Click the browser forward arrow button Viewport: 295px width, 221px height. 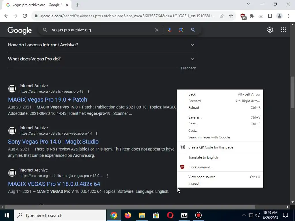(x=16, y=16)
